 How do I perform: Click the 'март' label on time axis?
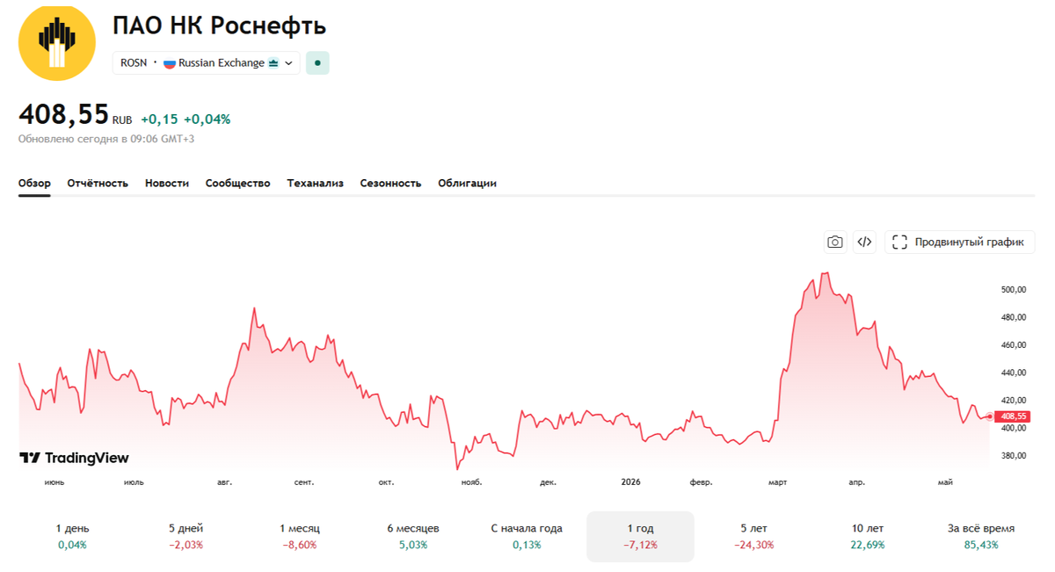777,482
